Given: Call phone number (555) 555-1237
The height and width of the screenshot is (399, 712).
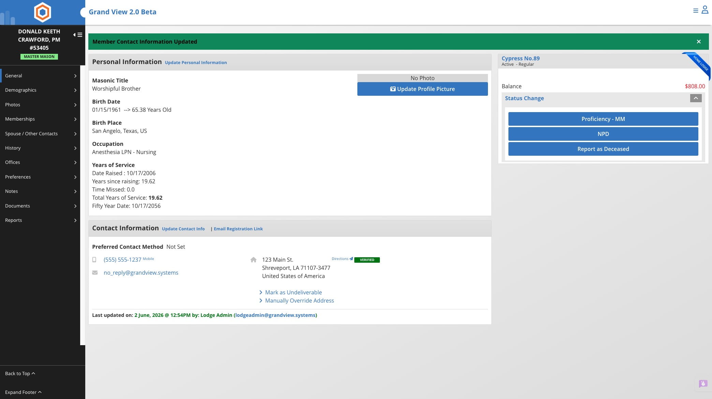Looking at the screenshot, I should 122,260.
